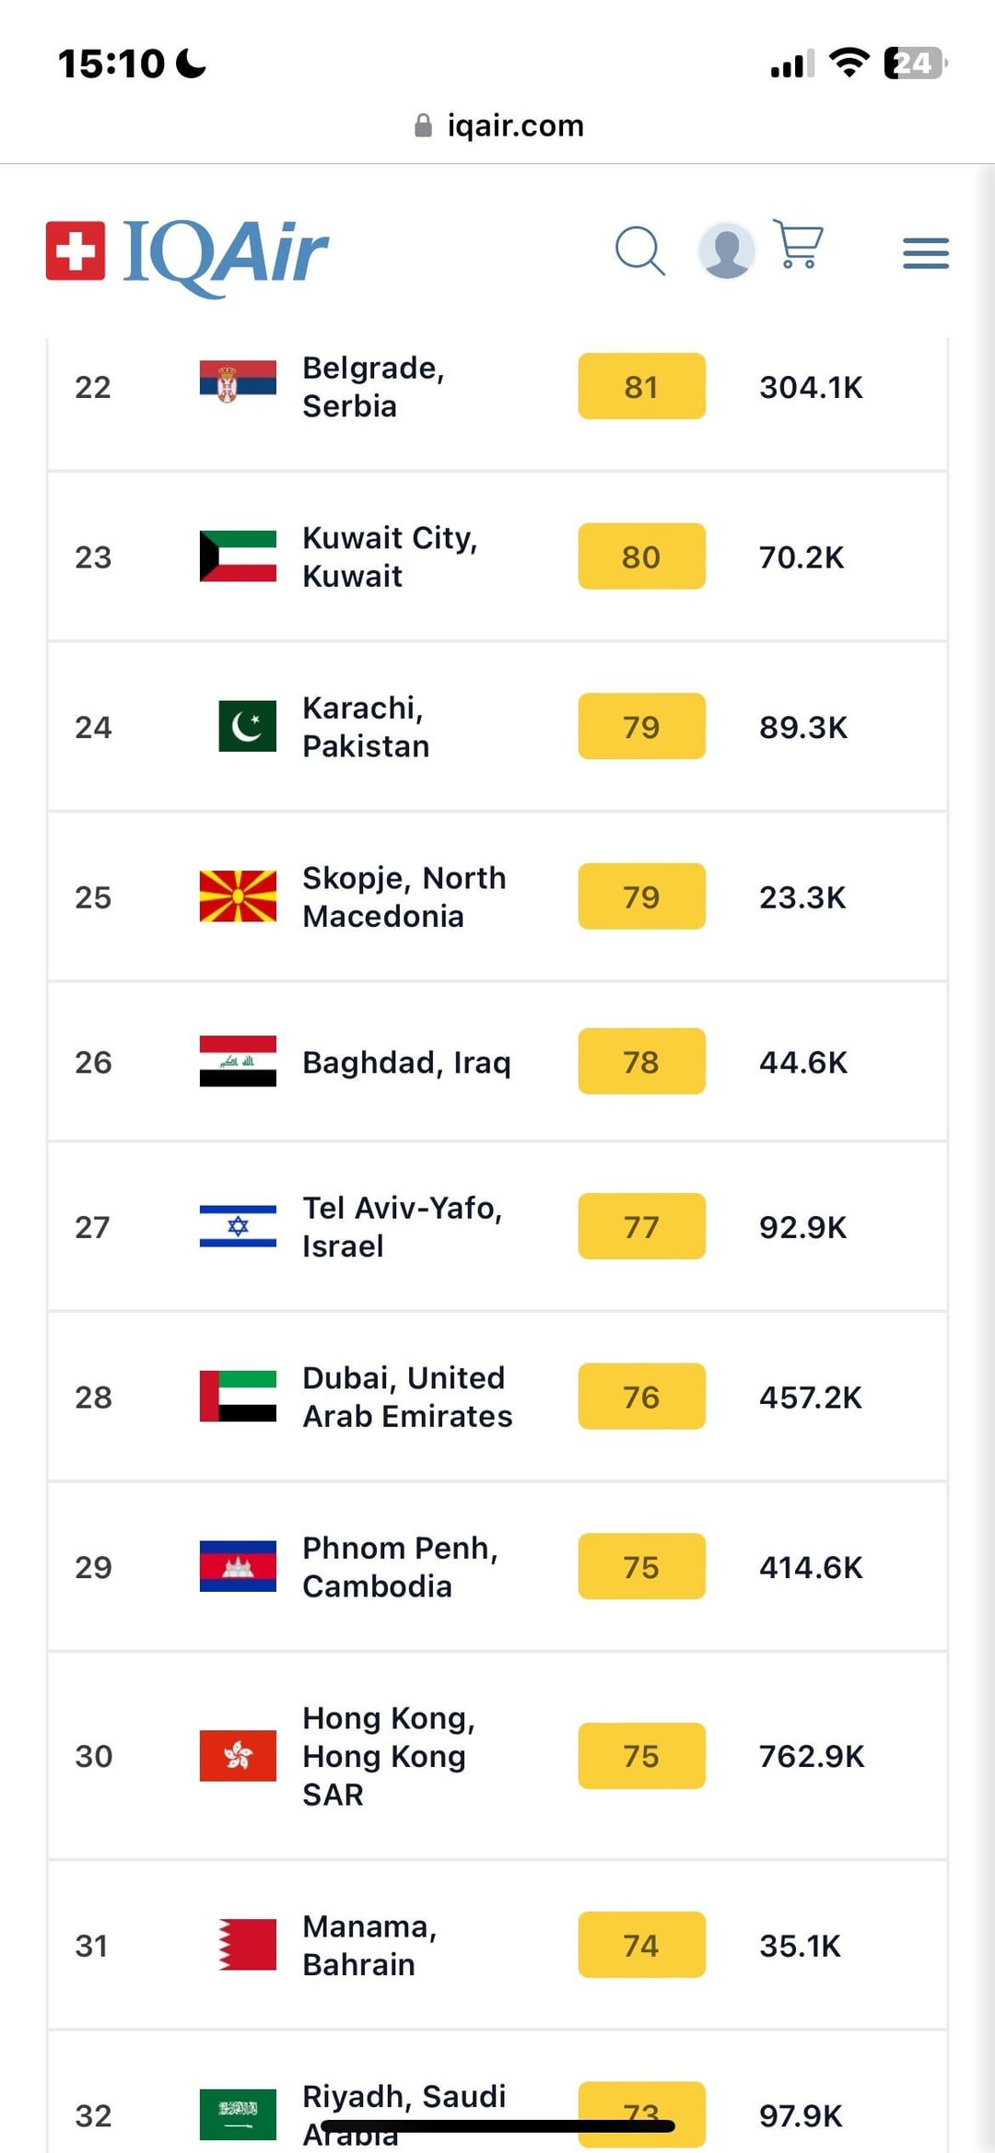Viewport: 995px width, 2153px height.
Task: Open Baghdad, Iraq city link
Action: click(406, 1062)
